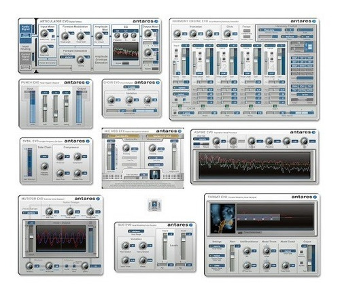
Task: Toggle the lower Output checkbox in Throat EVO
Action: (301, 263)
